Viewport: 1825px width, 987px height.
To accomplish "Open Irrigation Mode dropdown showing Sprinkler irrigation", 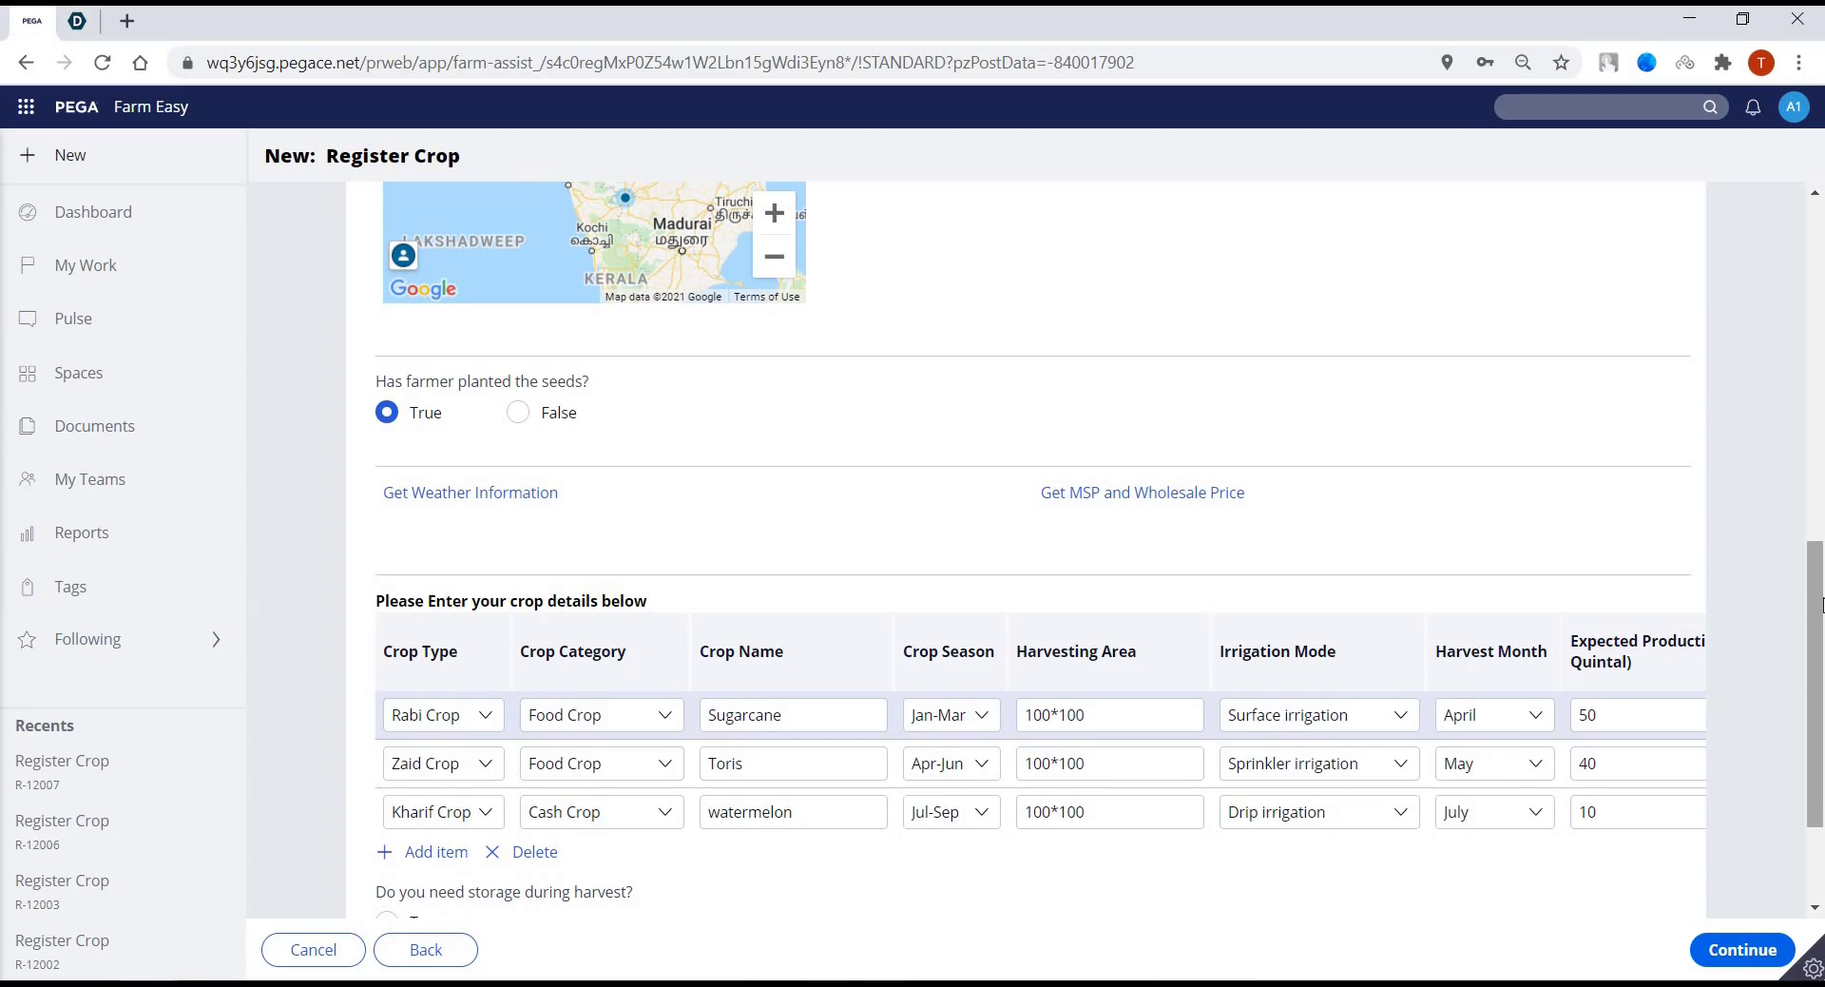I will (1319, 764).
